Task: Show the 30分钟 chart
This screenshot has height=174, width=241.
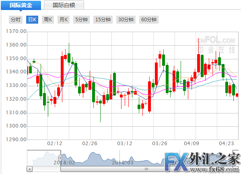Action: tap(126, 20)
